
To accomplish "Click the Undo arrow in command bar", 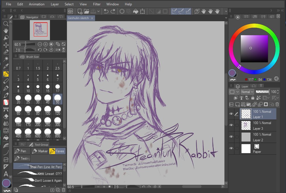I will (106, 11).
